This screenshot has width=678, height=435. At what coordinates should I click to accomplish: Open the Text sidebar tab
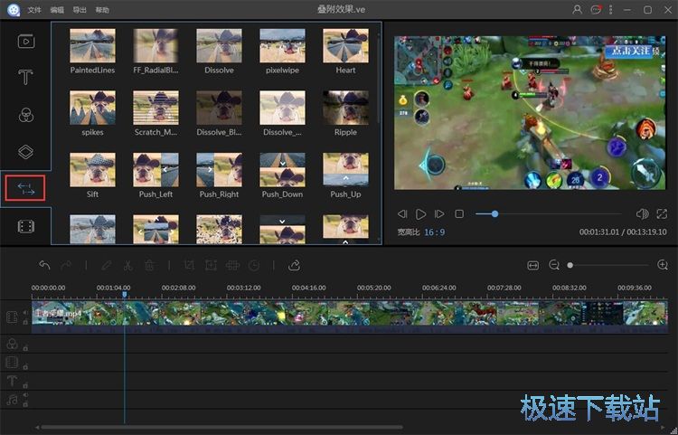tap(25, 77)
